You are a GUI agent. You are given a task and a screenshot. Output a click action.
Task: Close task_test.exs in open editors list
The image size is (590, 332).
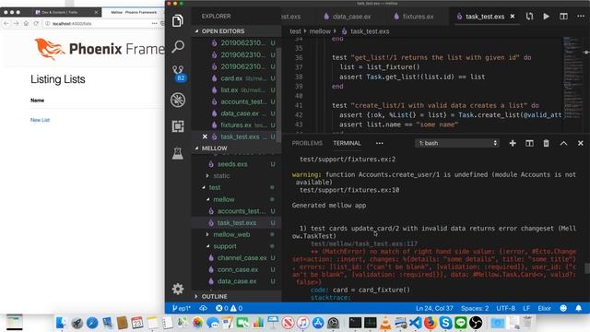pos(205,136)
